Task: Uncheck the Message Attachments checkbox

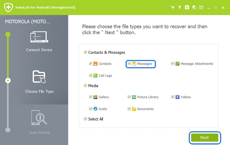Action: click(172, 64)
